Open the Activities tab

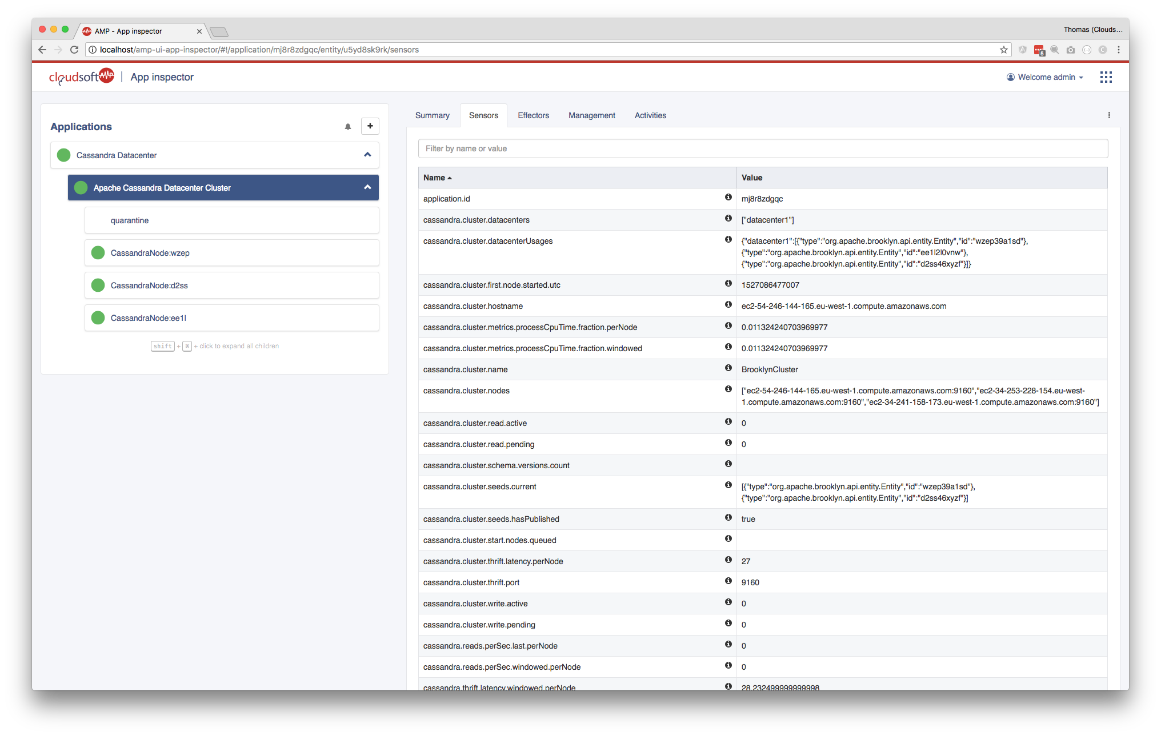pos(650,115)
